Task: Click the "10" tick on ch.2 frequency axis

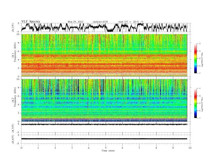Action: tap(18, 79)
